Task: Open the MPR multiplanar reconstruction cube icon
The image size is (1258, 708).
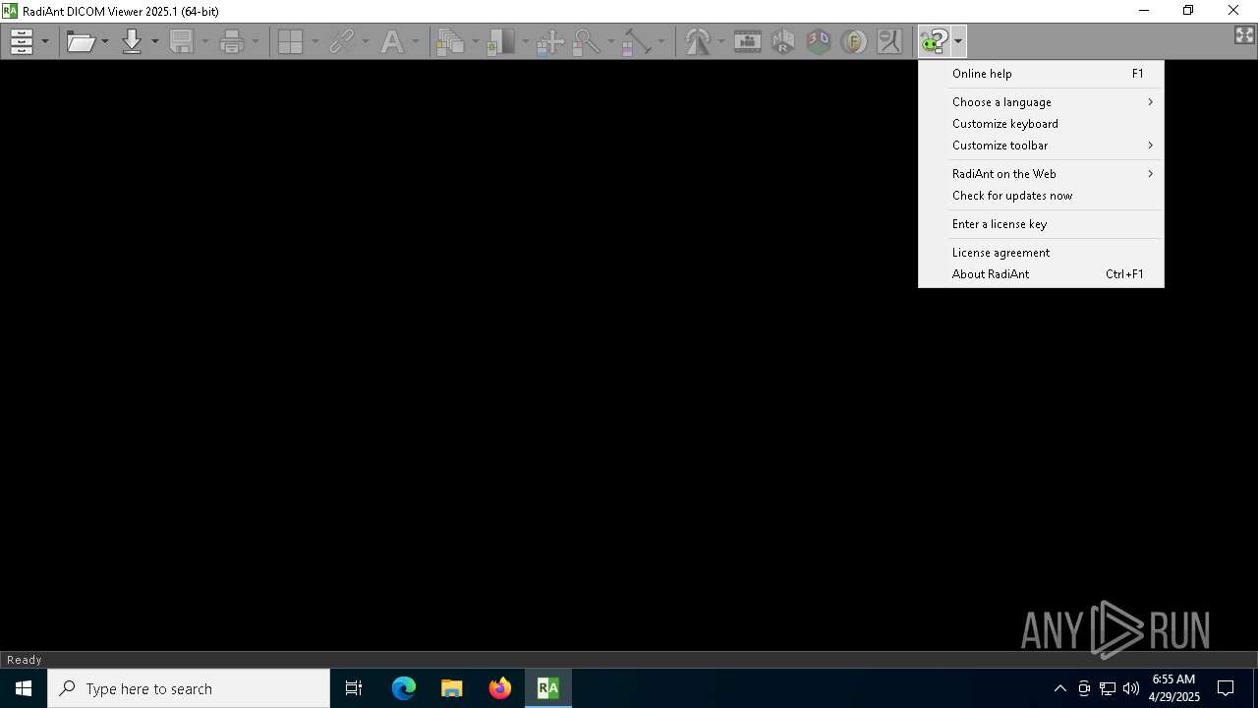Action: point(783,41)
